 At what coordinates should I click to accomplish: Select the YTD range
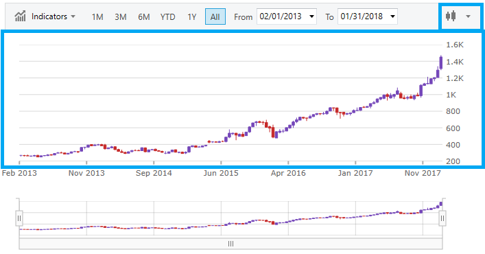point(167,16)
